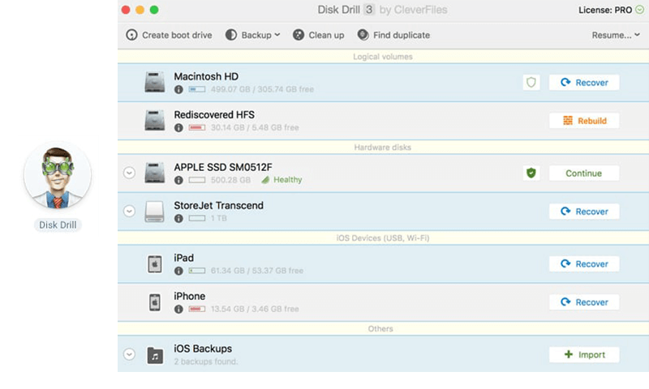Continue the scan of APPLE SSD SM0512F
The image size is (649, 389).
click(584, 173)
